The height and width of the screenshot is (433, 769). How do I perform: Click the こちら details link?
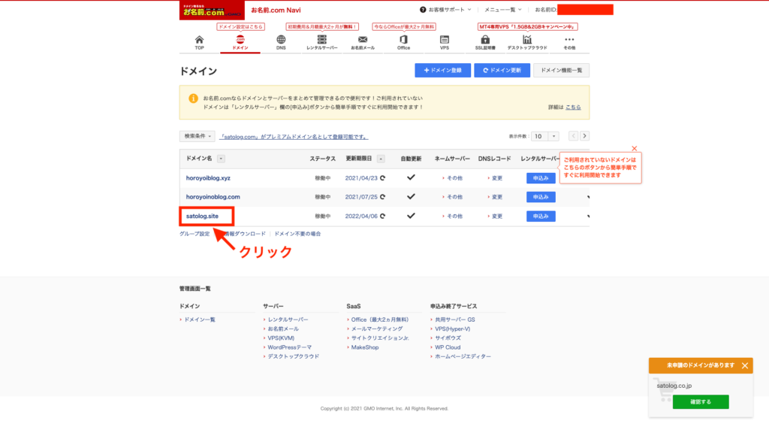point(573,107)
